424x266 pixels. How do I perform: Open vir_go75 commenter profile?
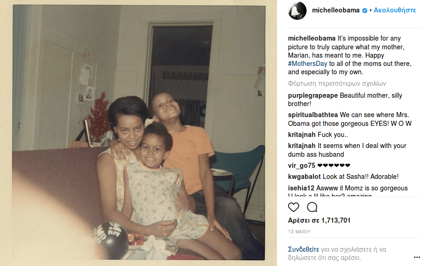click(x=301, y=166)
